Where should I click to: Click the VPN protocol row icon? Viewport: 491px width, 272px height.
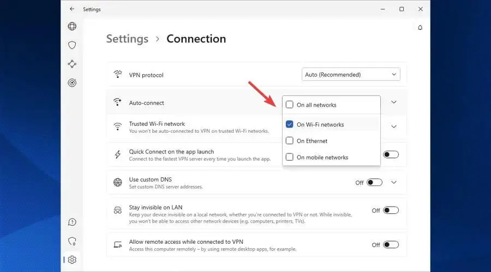(118, 75)
